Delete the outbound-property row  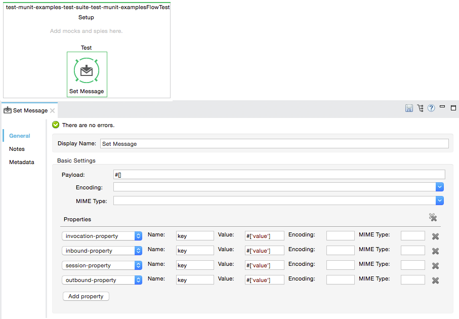pos(435,281)
